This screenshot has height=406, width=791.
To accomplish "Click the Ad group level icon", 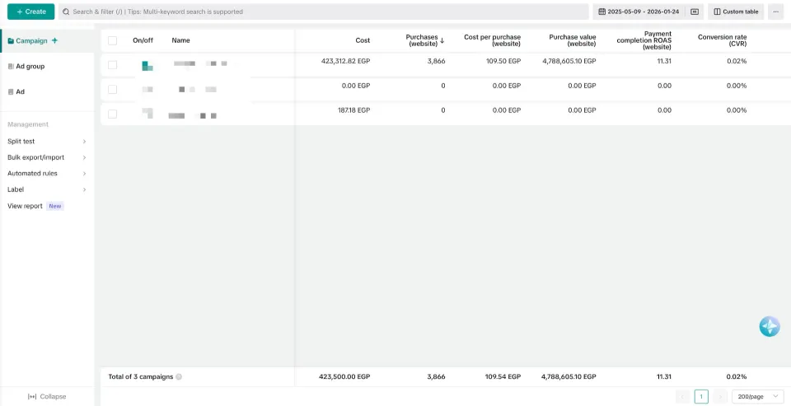I will click(x=11, y=66).
